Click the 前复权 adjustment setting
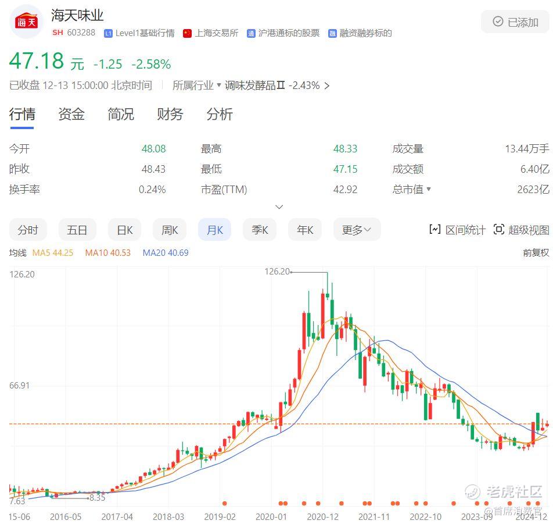Viewport: 553px width, 524px height. click(x=536, y=253)
